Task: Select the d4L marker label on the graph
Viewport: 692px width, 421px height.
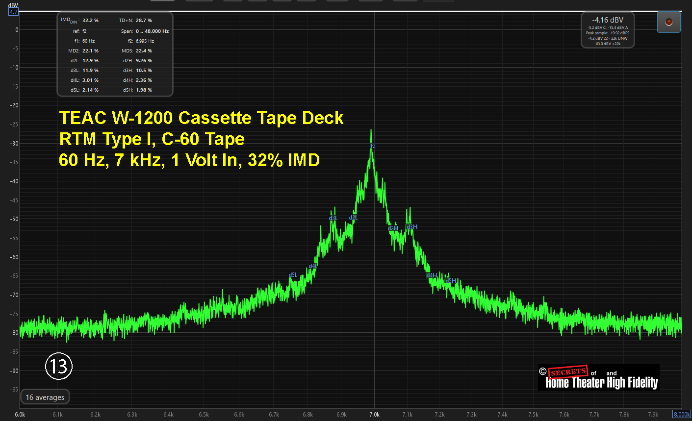Action: pyautogui.click(x=313, y=266)
